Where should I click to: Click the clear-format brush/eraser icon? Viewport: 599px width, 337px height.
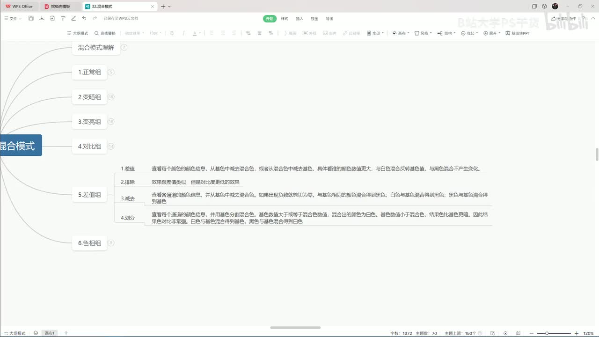tap(73, 18)
